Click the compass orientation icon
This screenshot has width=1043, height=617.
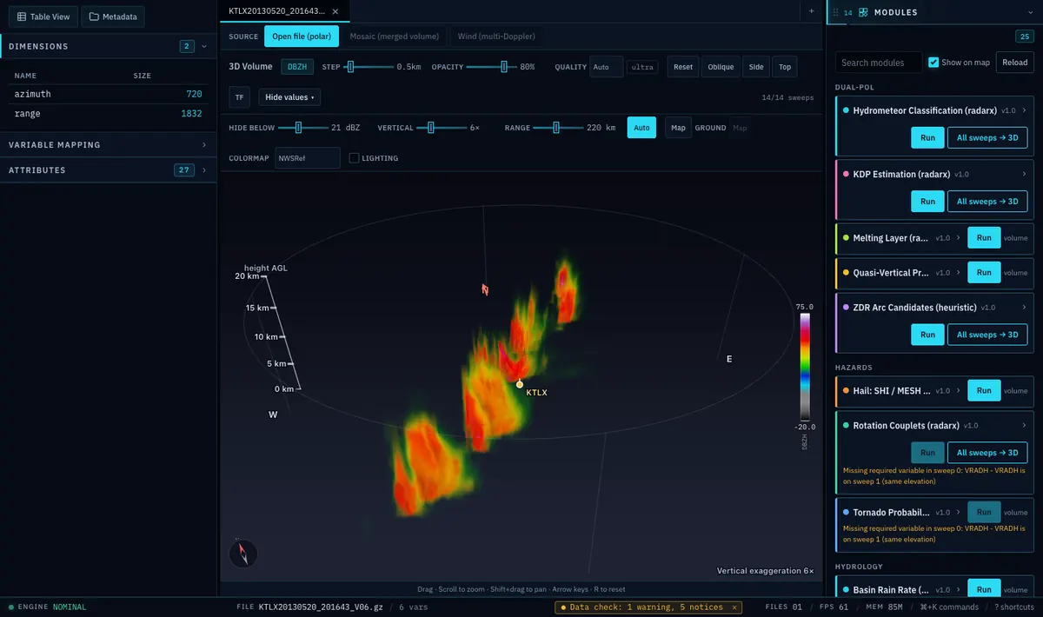243,553
